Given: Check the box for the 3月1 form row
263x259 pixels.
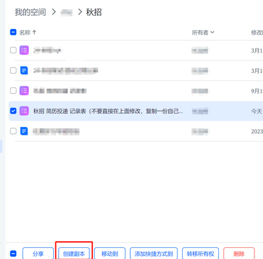Looking at the screenshot, I should 13,50.
